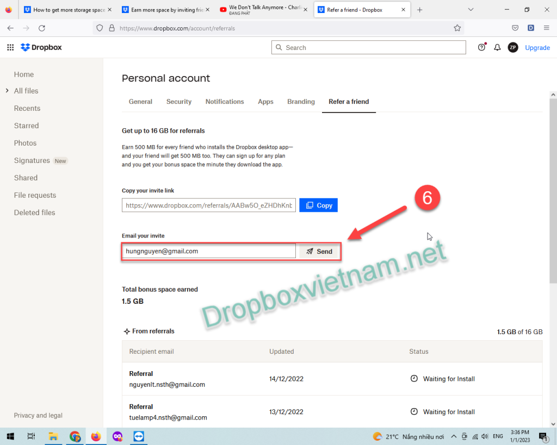Send the email invite
This screenshot has width=557, height=445.
pyautogui.click(x=319, y=251)
